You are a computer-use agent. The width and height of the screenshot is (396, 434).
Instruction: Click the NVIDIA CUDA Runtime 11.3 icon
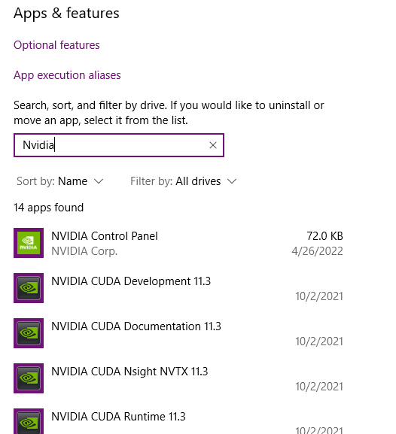coord(29,421)
